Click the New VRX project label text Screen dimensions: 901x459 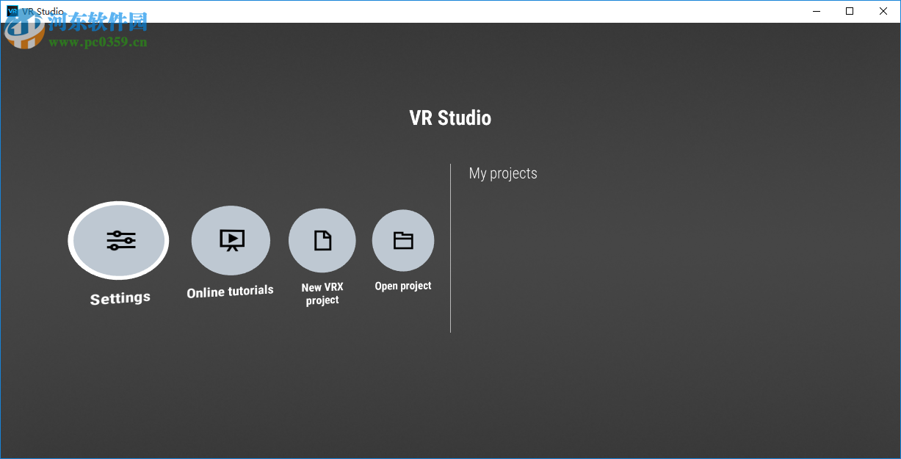[322, 292]
